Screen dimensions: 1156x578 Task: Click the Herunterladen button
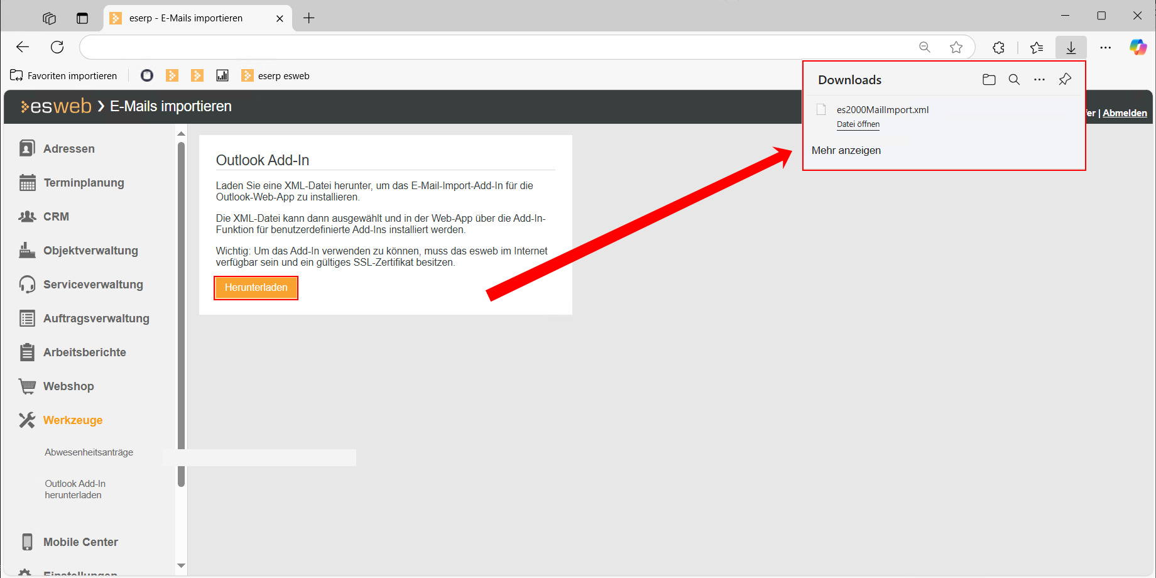(256, 288)
